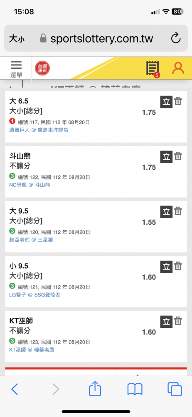Trash the 大 9.5 bet entry
The width and height of the screenshot is (192, 417).
tap(178, 211)
